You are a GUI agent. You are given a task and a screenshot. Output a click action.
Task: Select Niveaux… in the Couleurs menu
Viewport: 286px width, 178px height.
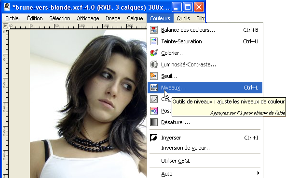205,88
